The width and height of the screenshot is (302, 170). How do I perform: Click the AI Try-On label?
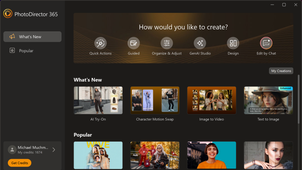point(98,119)
